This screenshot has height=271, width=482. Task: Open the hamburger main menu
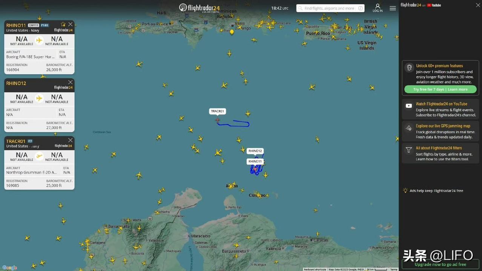[x=393, y=8]
